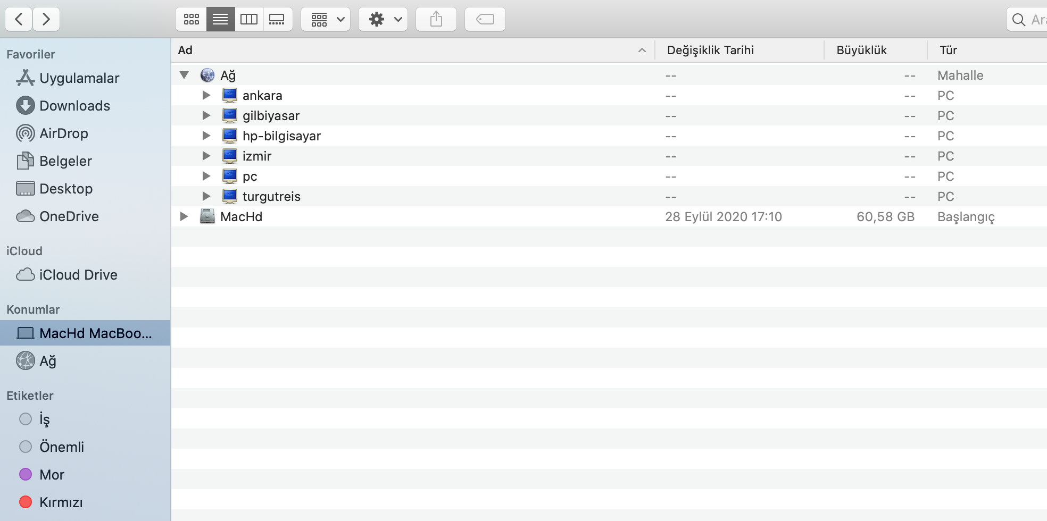Select MacHd MacBook in Konumlar
Screen dimensions: 1047x521
(85, 333)
